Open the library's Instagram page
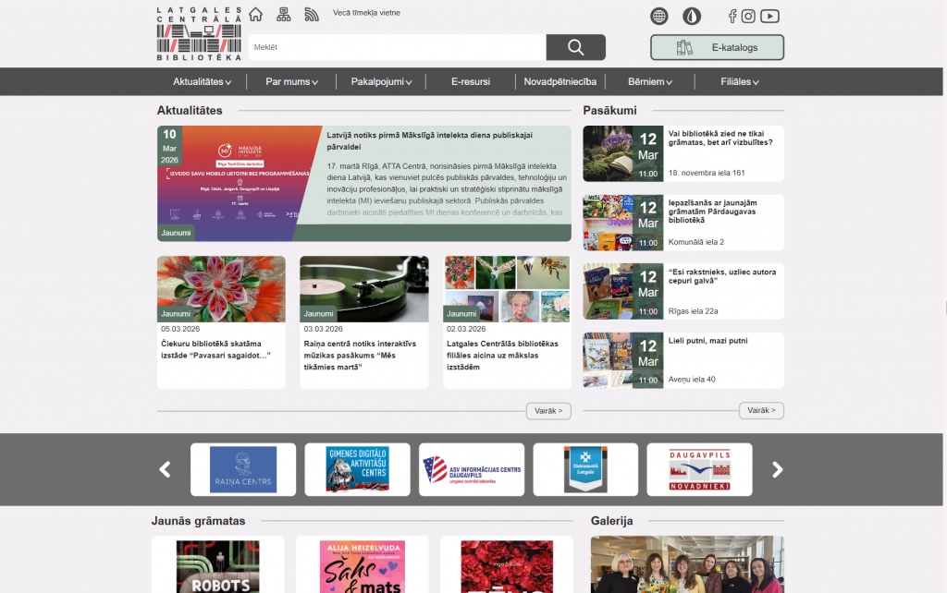 pos(748,16)
